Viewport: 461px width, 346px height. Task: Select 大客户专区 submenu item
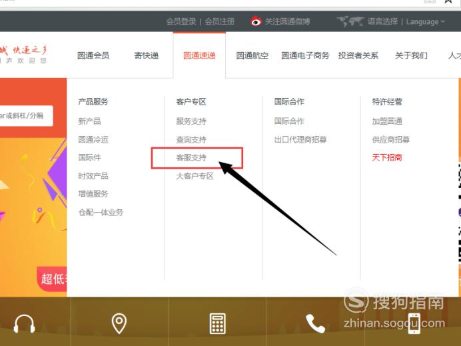tap(195, 176)
